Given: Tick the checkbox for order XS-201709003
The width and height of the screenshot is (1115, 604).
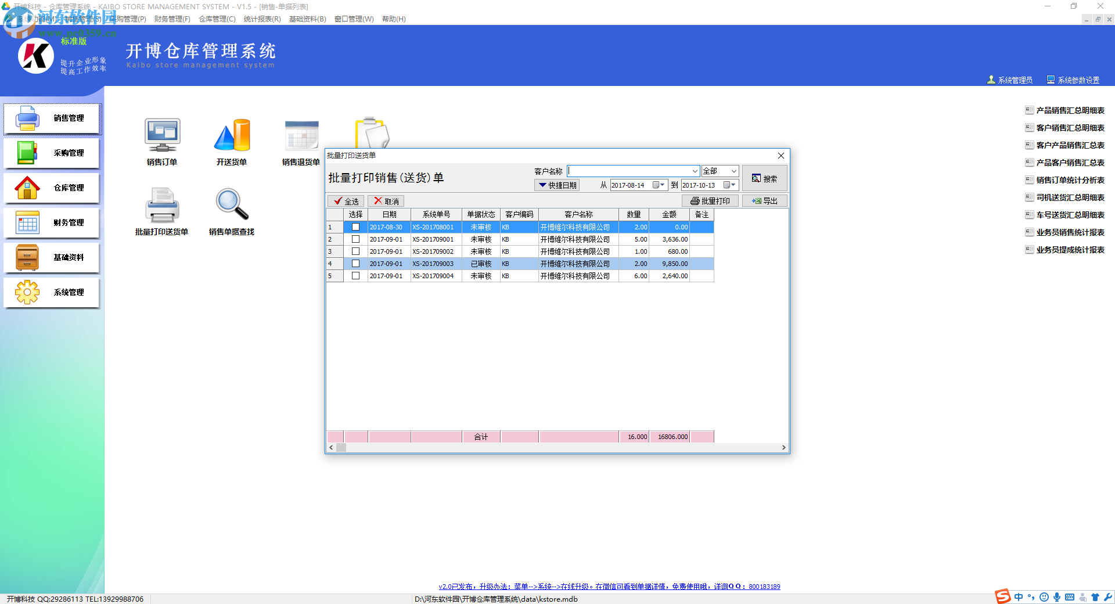Looking at the screenshot, I should 356,264.
